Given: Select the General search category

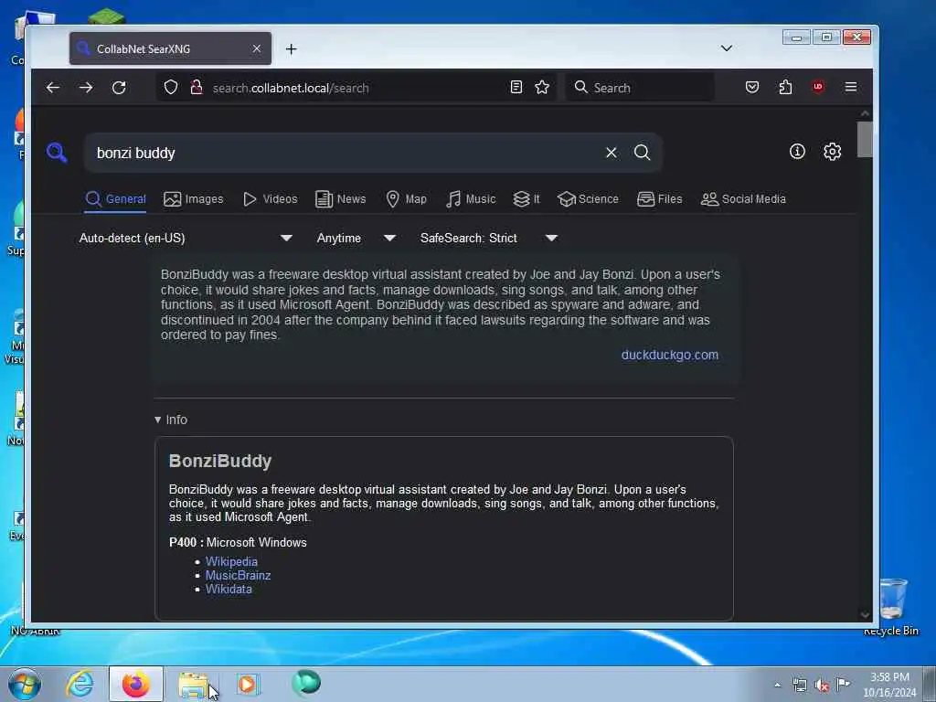Looking at the screenshot, I should click(116, 198).
